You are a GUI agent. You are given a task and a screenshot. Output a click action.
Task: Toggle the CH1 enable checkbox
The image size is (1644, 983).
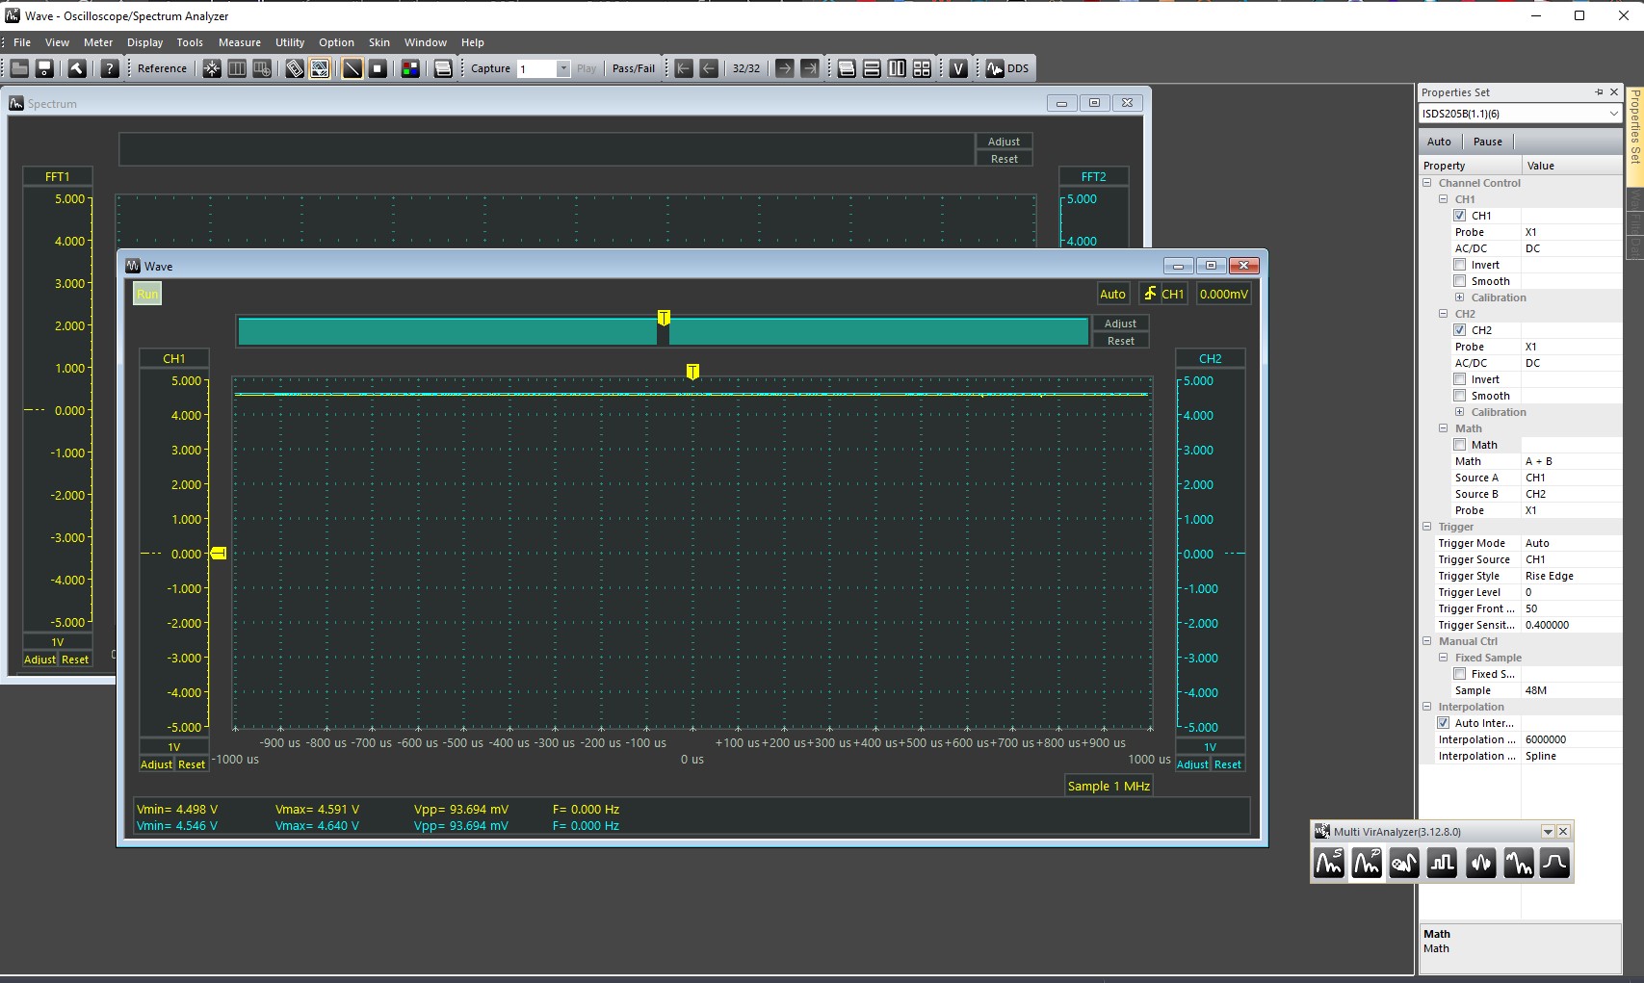tap(1459, 216)
